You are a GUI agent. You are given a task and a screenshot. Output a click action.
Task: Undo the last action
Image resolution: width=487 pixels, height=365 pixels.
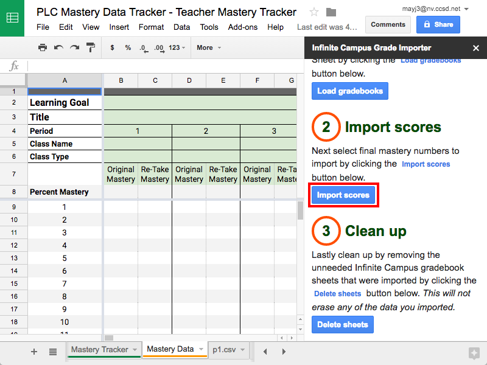click(58, 47)
